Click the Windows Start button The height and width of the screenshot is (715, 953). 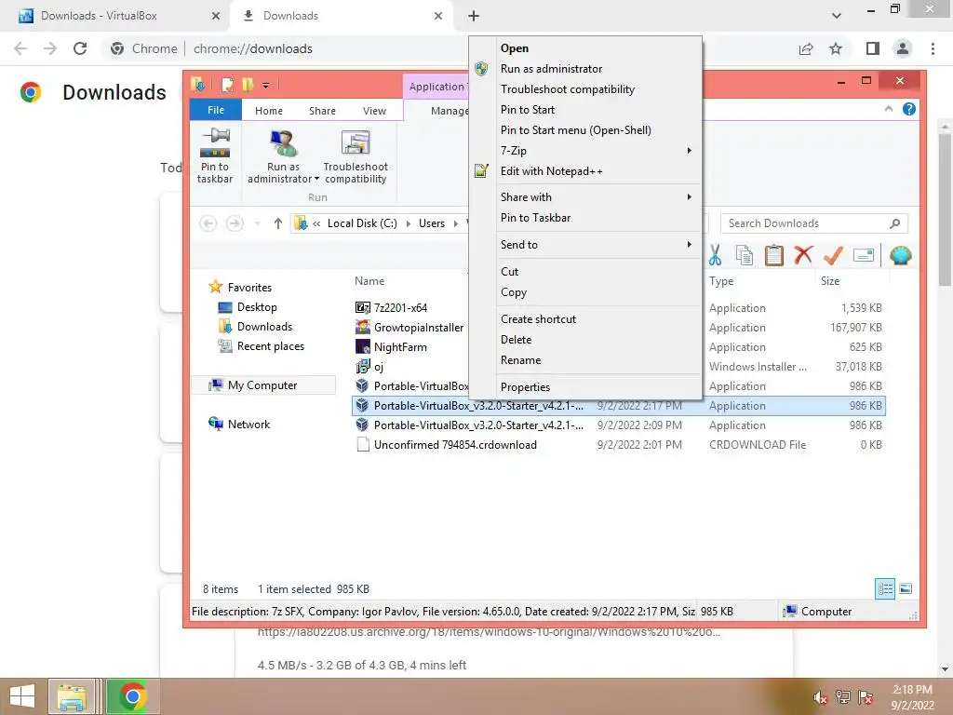click(x=22, y=696)
